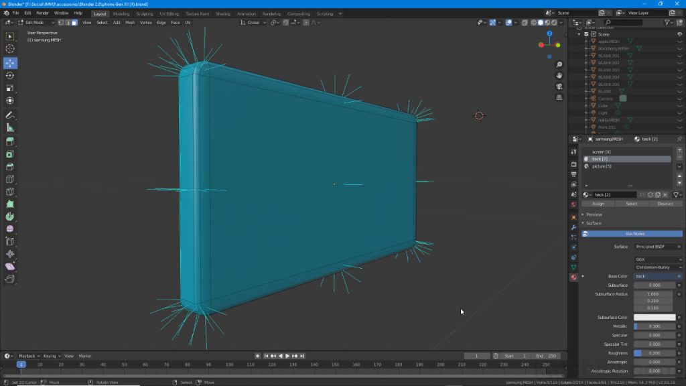
Task: Toggle visibility of blackberry.MESH in the outliner
Action: point(678,48)
